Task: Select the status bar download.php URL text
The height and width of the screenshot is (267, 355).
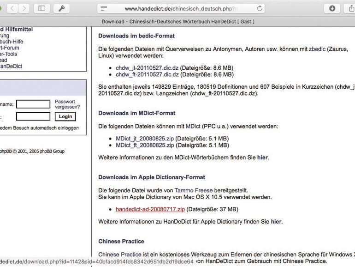Action: tap(97, 262)
